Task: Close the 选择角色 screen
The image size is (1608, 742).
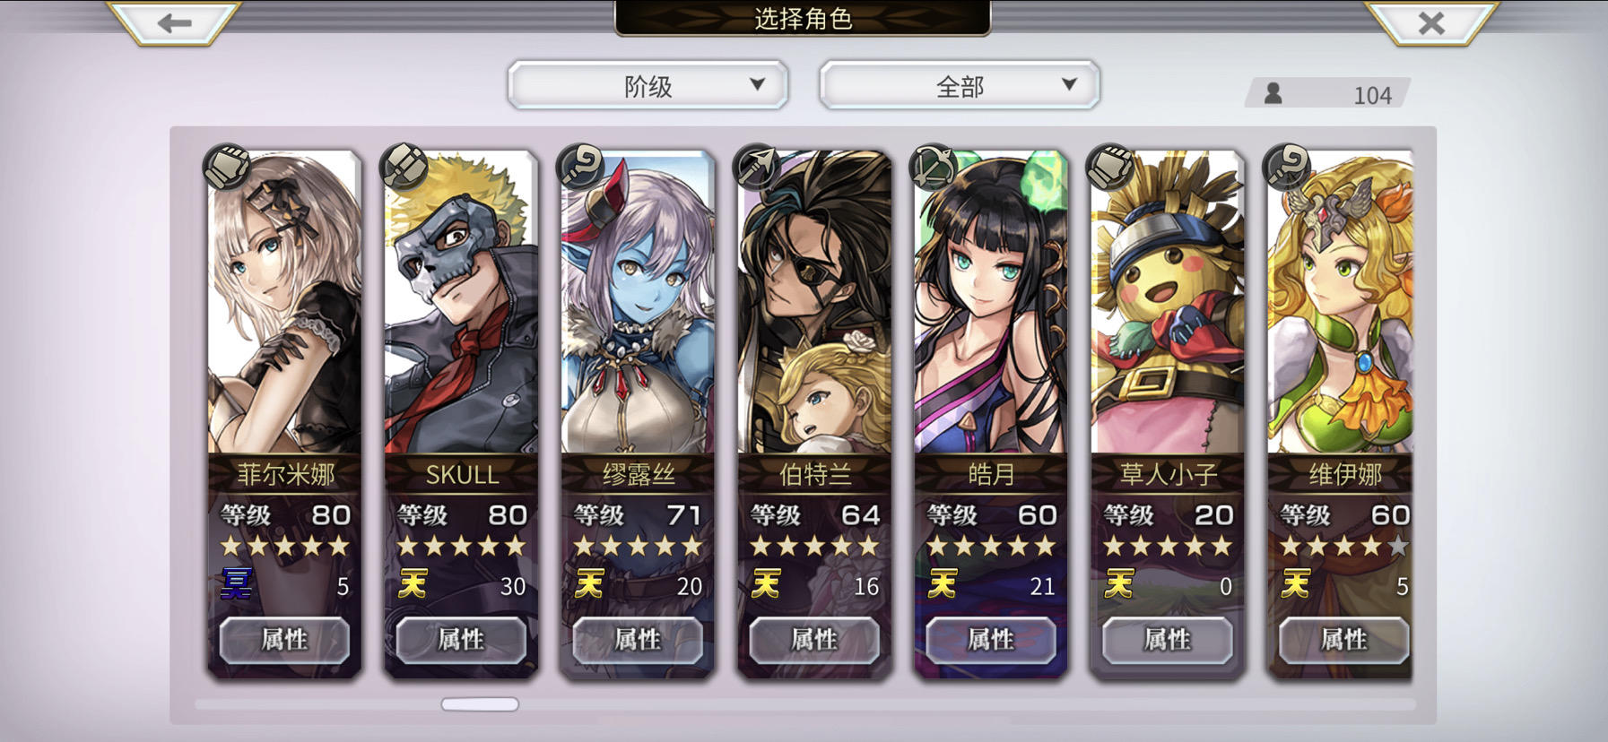Action: 1431,23
